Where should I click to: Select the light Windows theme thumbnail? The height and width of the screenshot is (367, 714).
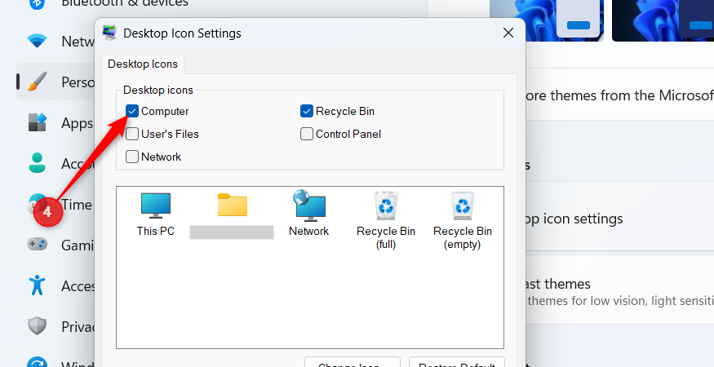click(547, 20)
